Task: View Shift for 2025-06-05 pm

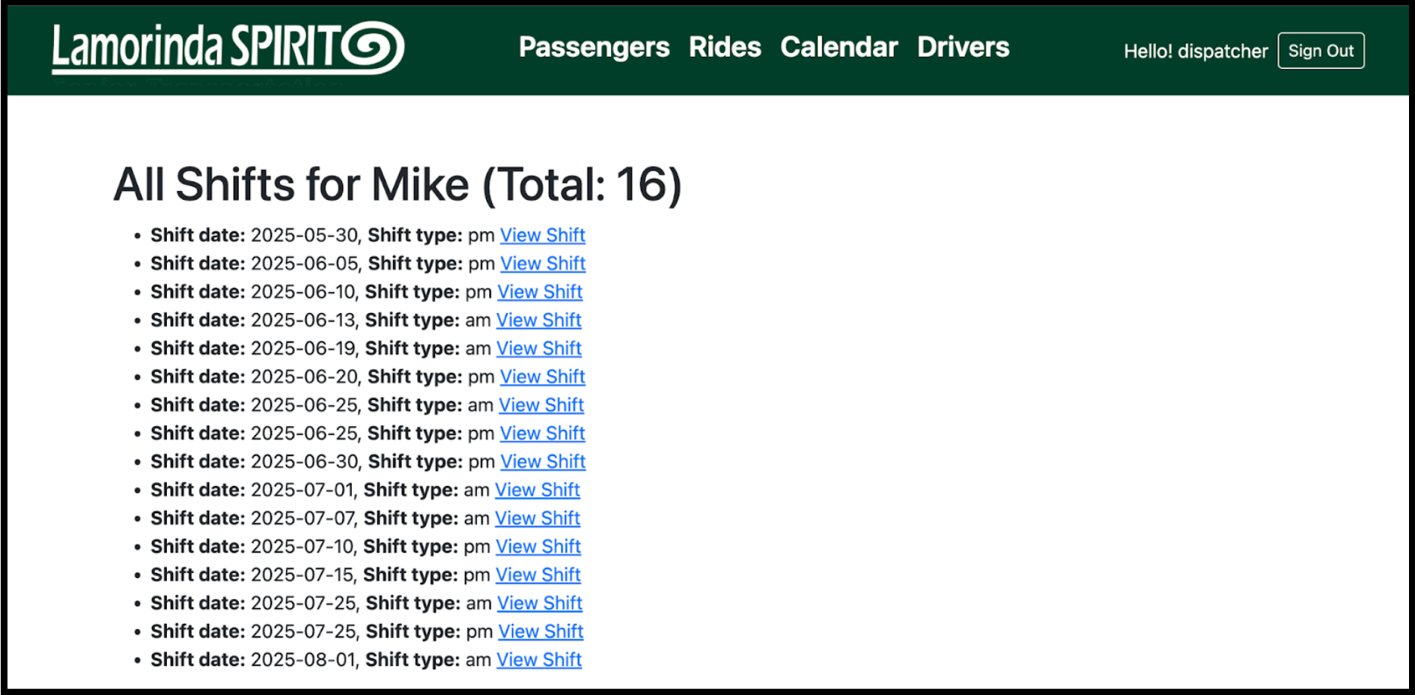Action: (543, 264)
